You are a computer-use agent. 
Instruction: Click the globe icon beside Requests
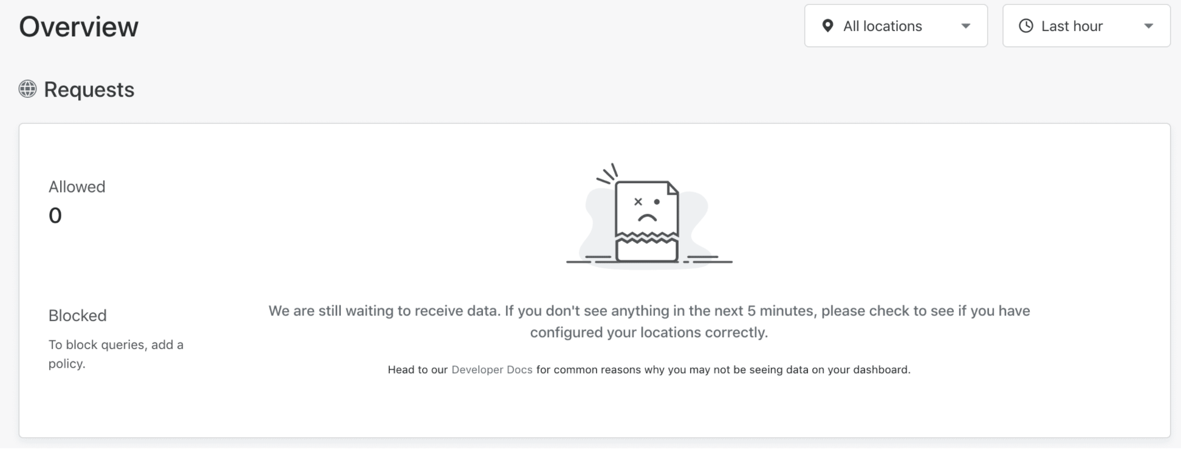pos(27,90)
